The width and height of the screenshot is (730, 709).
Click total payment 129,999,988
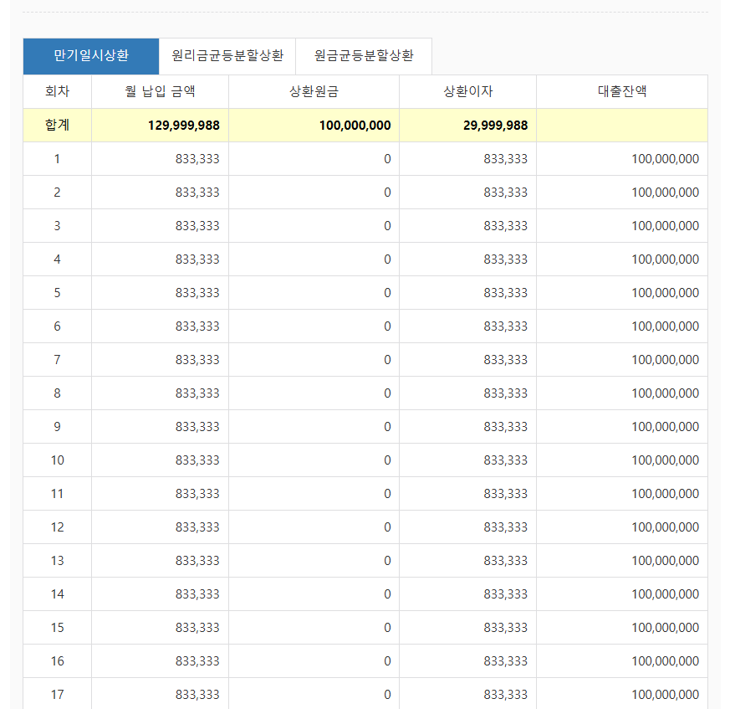(184, 126)
